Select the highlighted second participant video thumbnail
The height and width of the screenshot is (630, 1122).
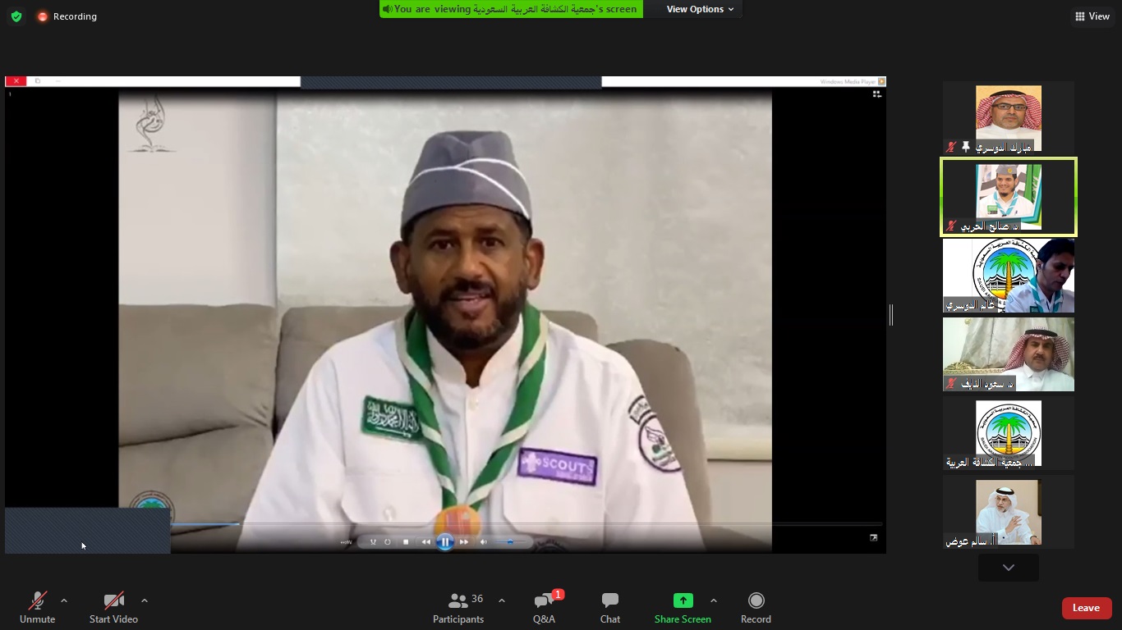click(1008, 197)
